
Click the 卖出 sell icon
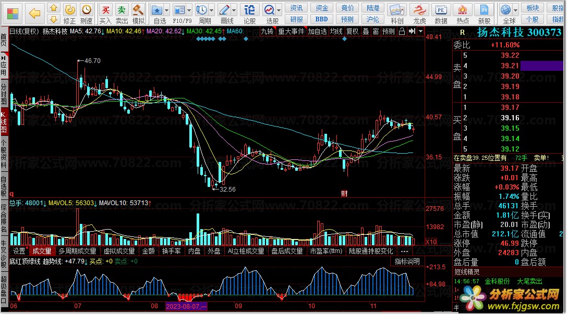(x=122, y=14)
